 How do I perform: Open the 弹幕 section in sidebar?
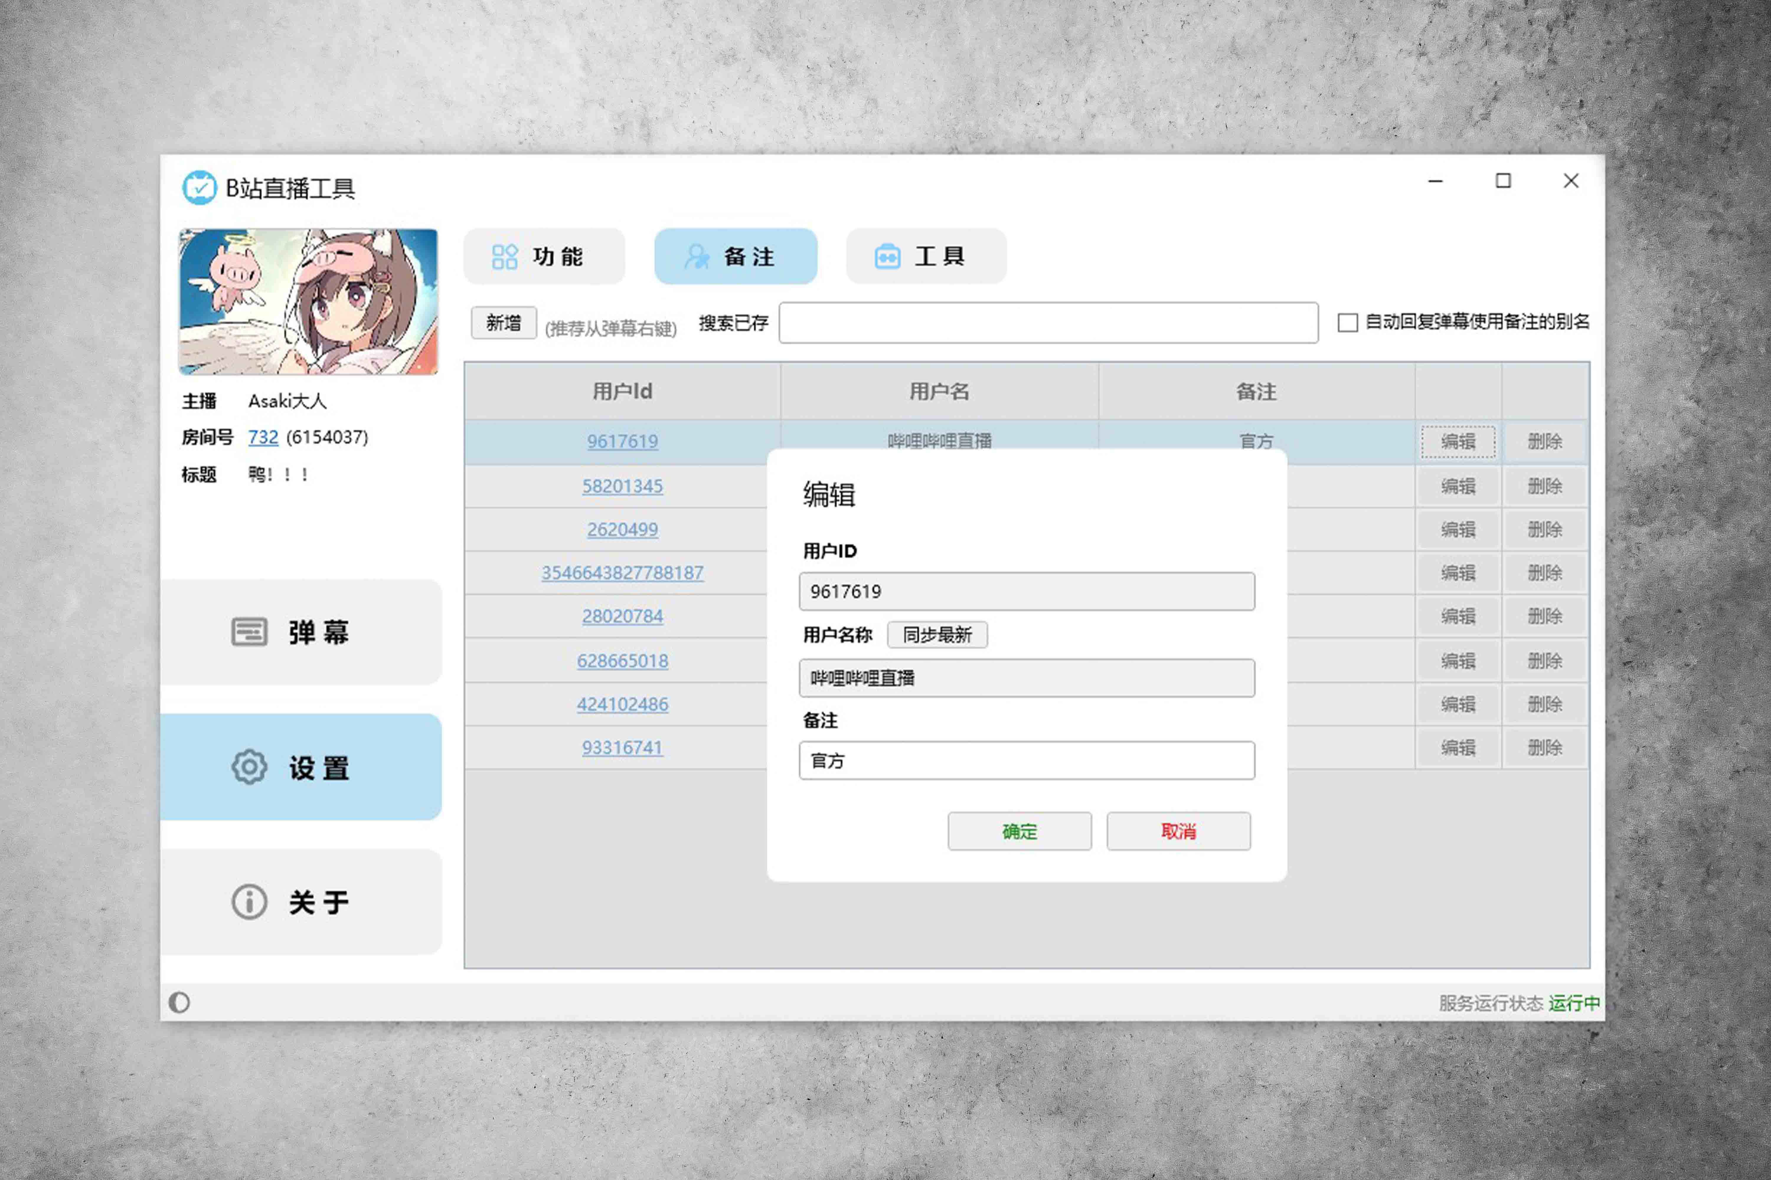(x=301, y=632)
